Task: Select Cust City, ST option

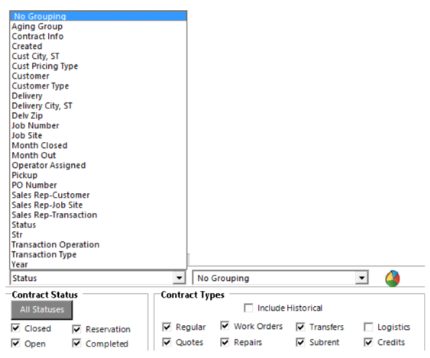Action: (99, 56)
